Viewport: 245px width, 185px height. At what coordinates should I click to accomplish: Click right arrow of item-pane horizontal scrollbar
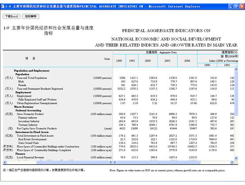[x=111, y=162]
